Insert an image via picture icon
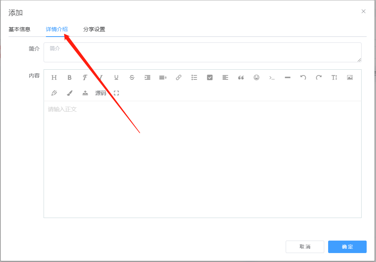The image size is (376, 262). (x=350, y=77)
